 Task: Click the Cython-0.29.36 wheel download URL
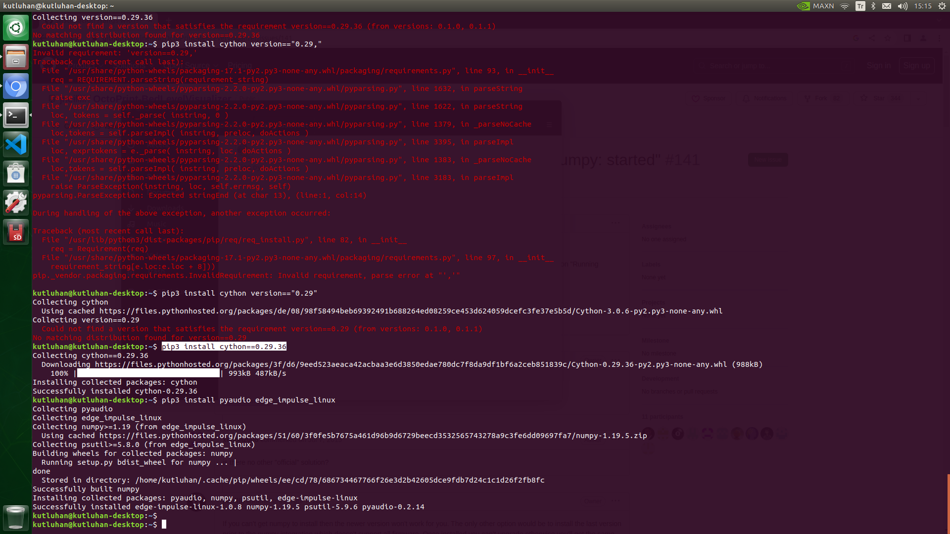411,364
